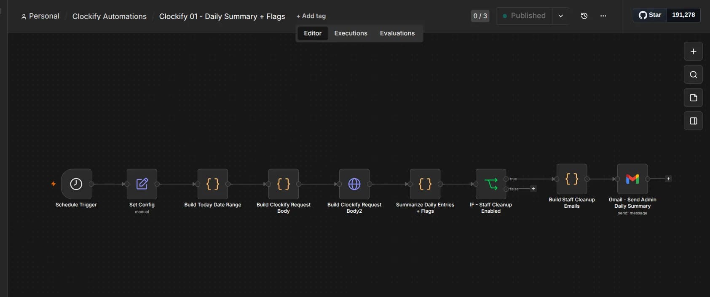This screenshot has height=297, width=710.
Task: Open workflow version history
Action: pos(584,16)
